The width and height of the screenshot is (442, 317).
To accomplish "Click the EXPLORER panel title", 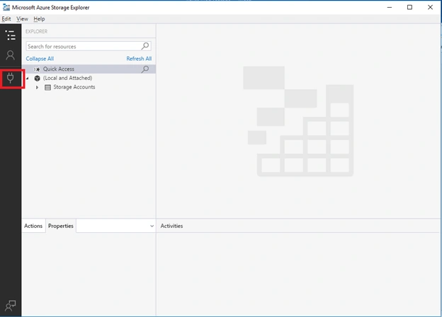I will tap(36, 31).
